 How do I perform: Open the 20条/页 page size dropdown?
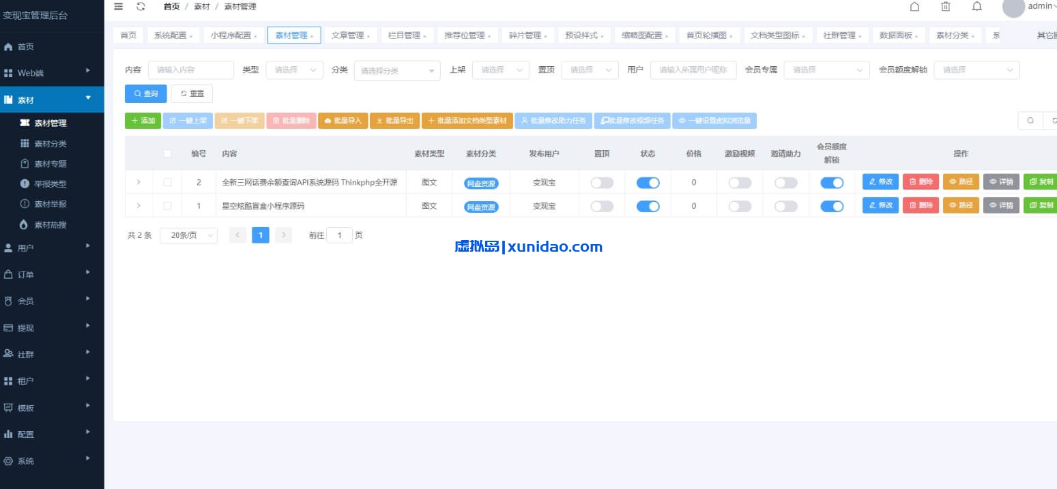coord(188,235)
